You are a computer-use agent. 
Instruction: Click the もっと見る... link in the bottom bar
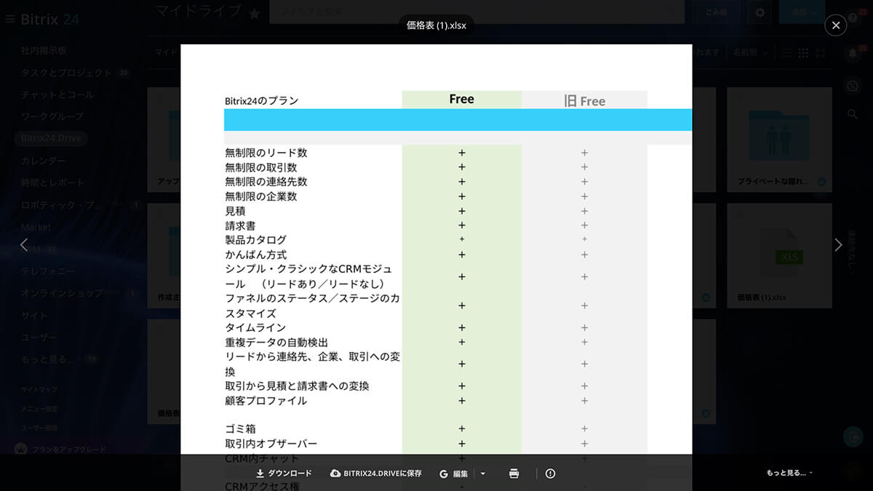coord(789,473)
